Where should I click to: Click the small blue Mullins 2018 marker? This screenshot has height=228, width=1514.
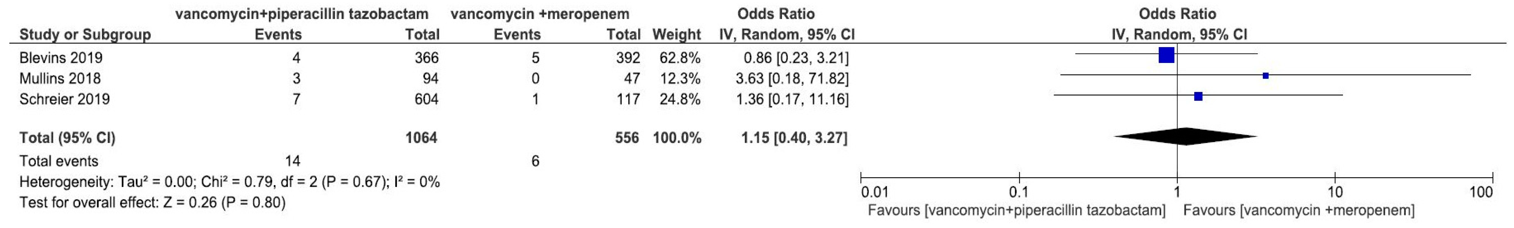(1265, 76)
